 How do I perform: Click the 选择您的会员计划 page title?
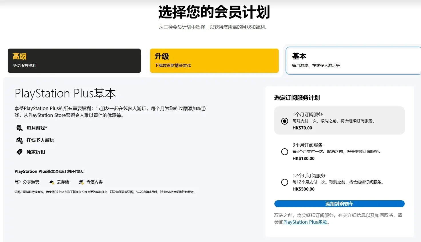pos(214,12)
